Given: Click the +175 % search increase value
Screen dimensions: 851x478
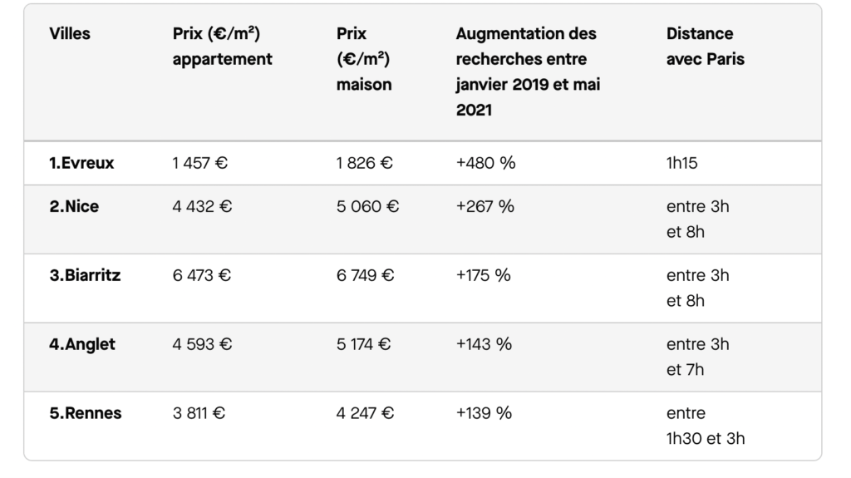Looking at the screenshot, I should coord(484,275).
